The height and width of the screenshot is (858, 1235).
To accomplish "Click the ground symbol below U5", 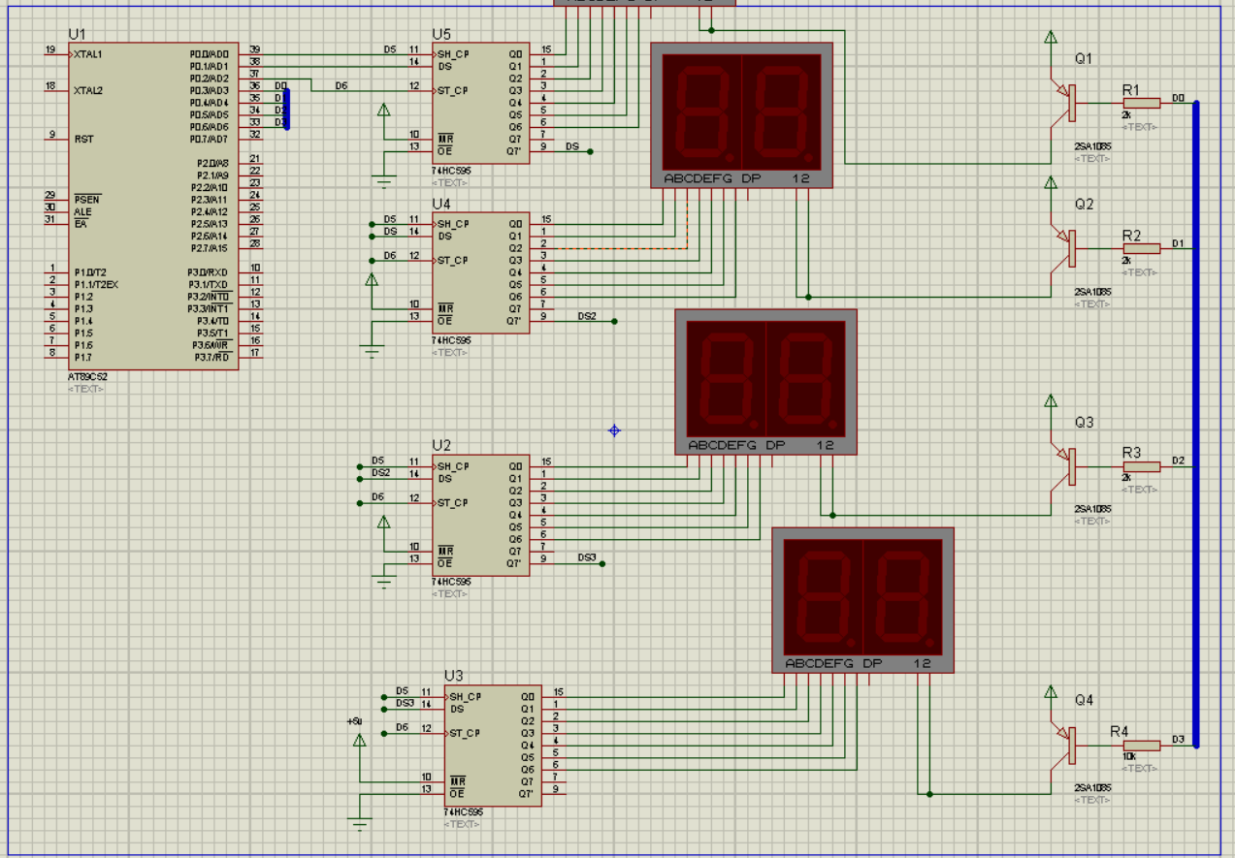I will (x=383, y=182).
